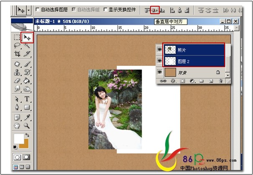Select the Eyedropper tool
The width and height of the screenshot is (253, 175).
click(27, 117)
